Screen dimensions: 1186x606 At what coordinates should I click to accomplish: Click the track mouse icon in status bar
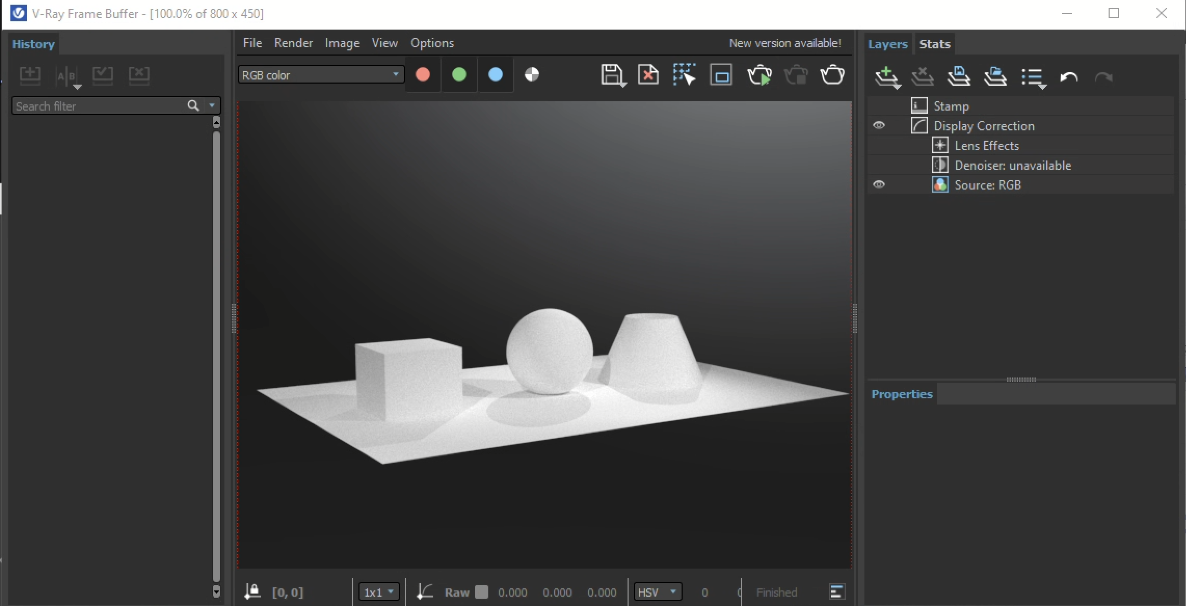pos(252,591)
